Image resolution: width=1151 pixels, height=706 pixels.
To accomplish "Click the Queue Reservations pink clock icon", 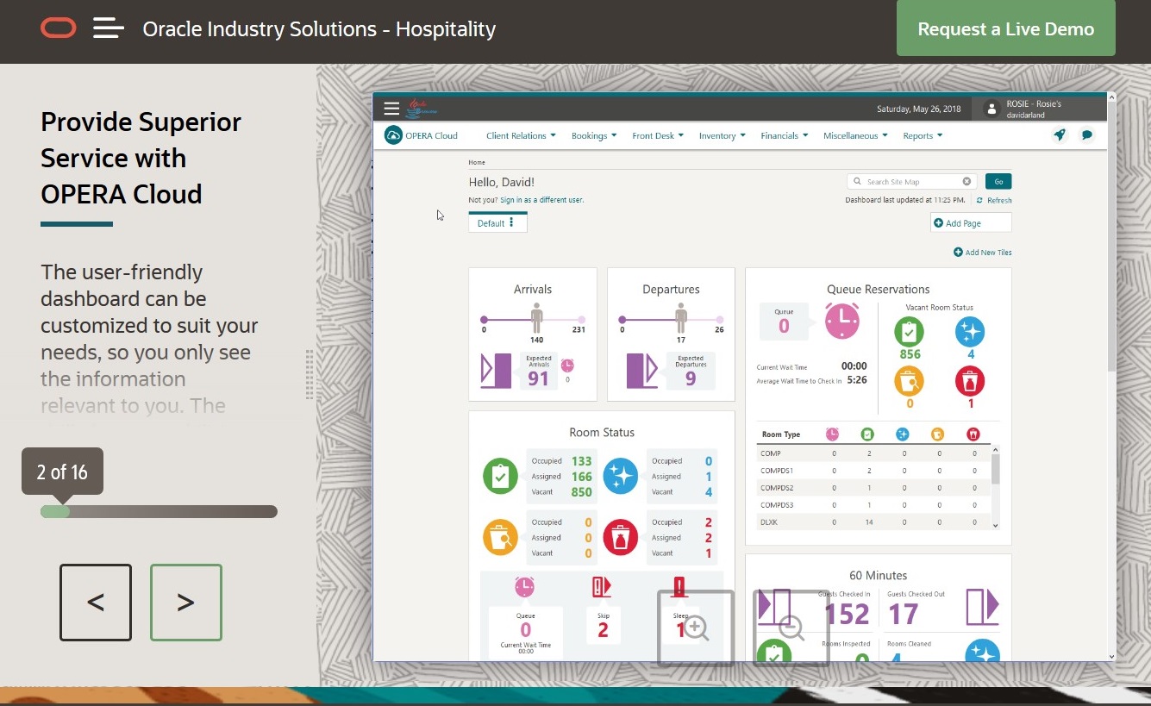I will click(842, 320).
